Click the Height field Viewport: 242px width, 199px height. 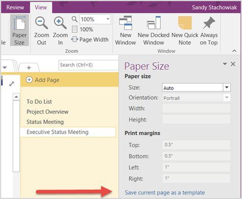[x=196, y=119]
